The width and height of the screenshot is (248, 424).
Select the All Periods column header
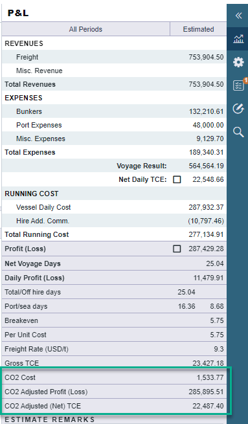85,29
